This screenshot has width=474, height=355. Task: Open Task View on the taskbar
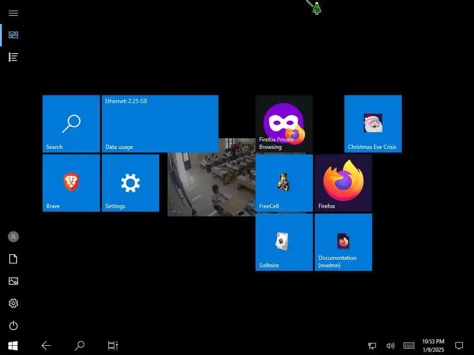113,346
